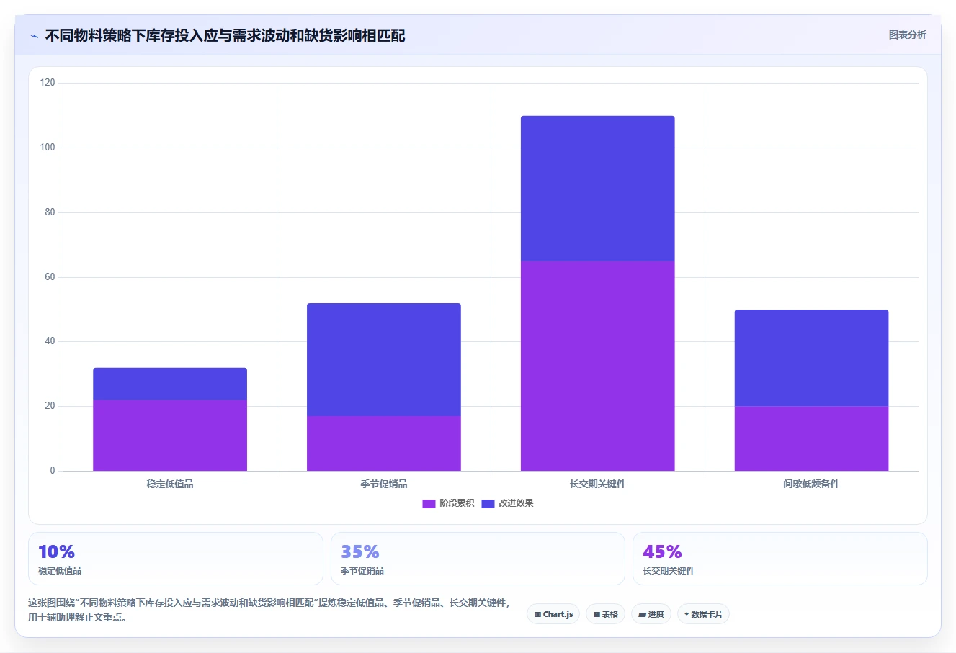Click the purple 间歇低频备件 bar segment
The height and width of the screenshot is (653, 956).
(812, 438)
